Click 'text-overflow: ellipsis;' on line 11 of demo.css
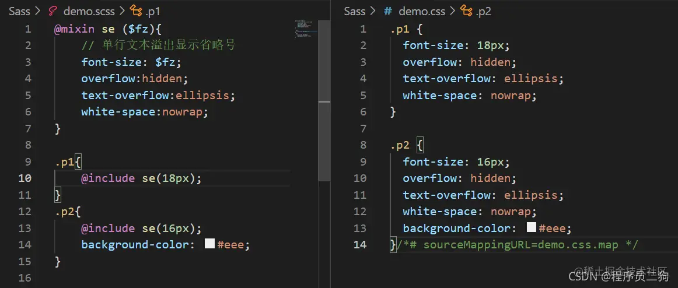 point(484,195)
